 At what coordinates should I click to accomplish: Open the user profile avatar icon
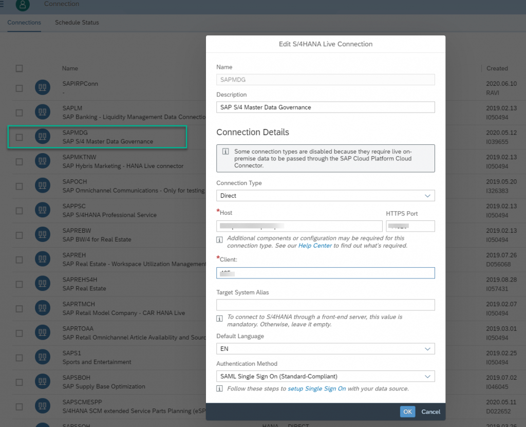23,4
